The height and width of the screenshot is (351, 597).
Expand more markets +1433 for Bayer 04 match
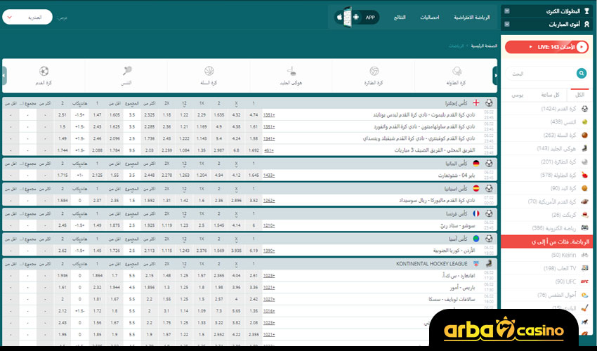(x=269, y=175)
